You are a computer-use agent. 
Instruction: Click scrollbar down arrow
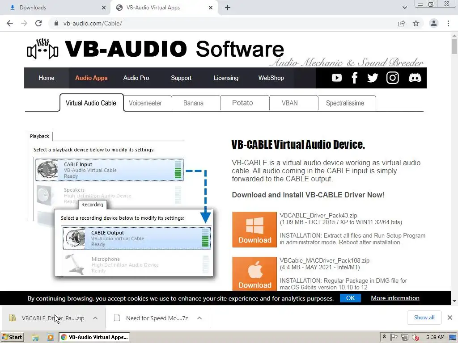[x=454, y=301]
